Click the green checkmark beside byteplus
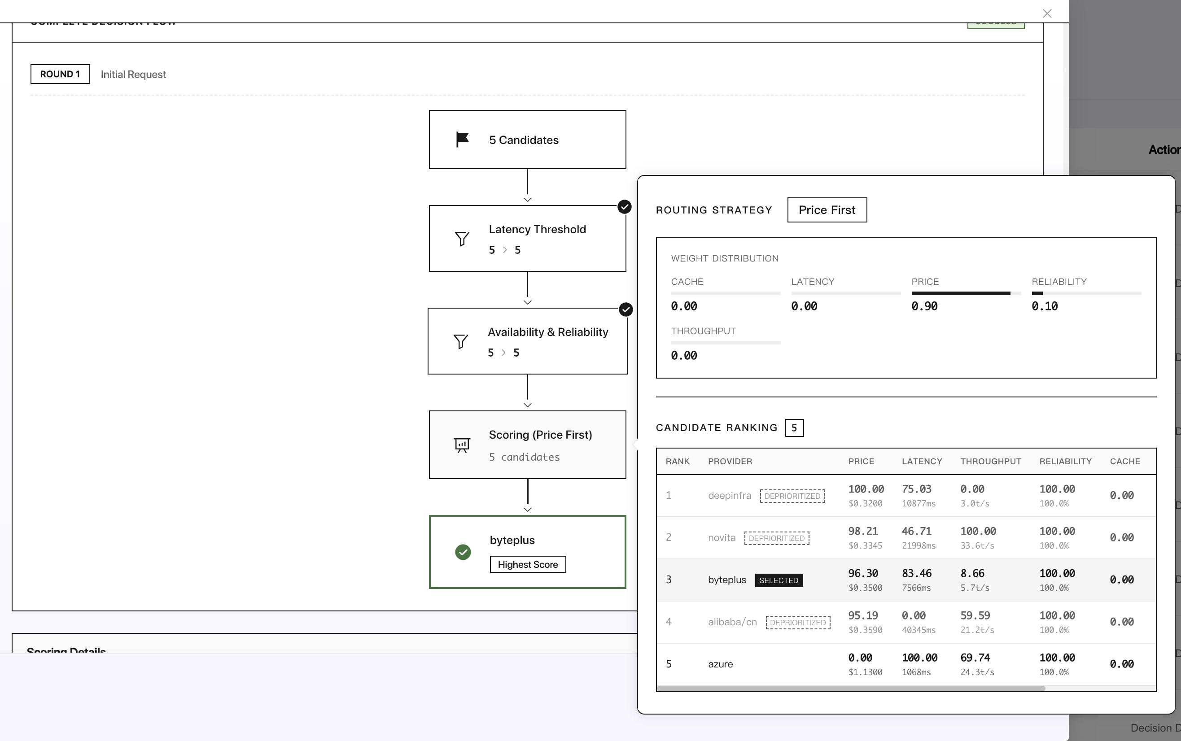The height and width of the screenshot is (741, 1181). [463, 552]
